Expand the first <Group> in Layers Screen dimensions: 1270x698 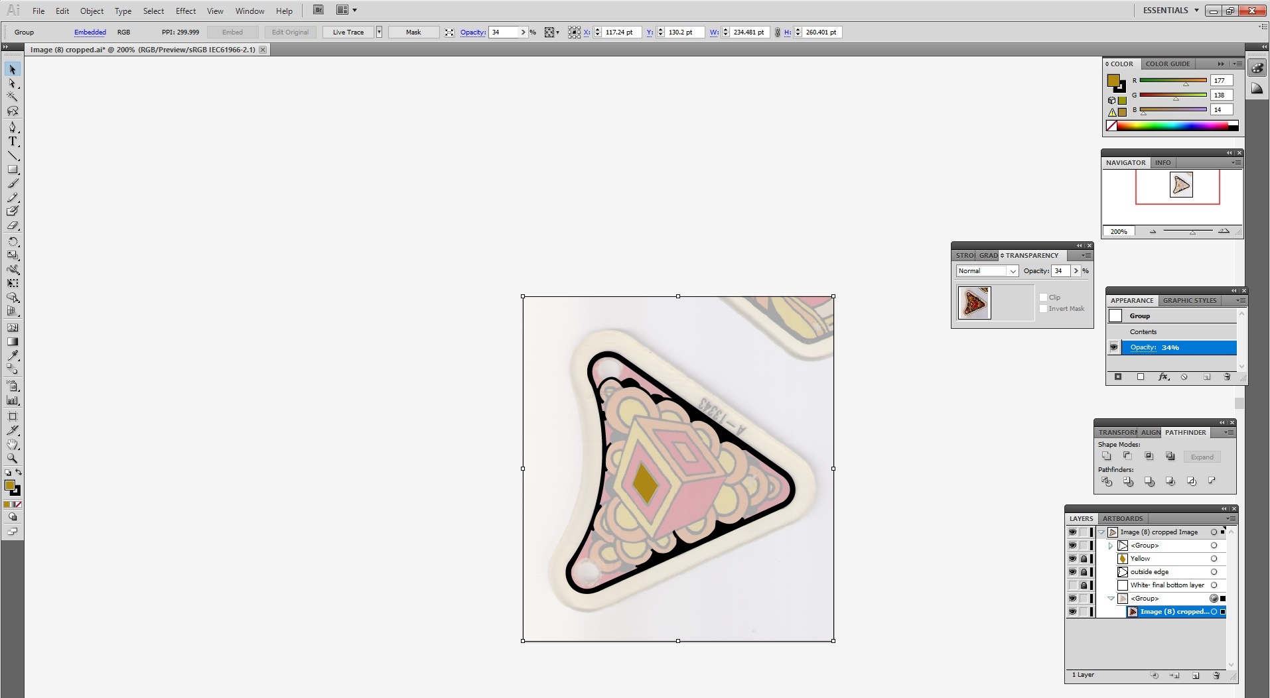[1111, 546]
